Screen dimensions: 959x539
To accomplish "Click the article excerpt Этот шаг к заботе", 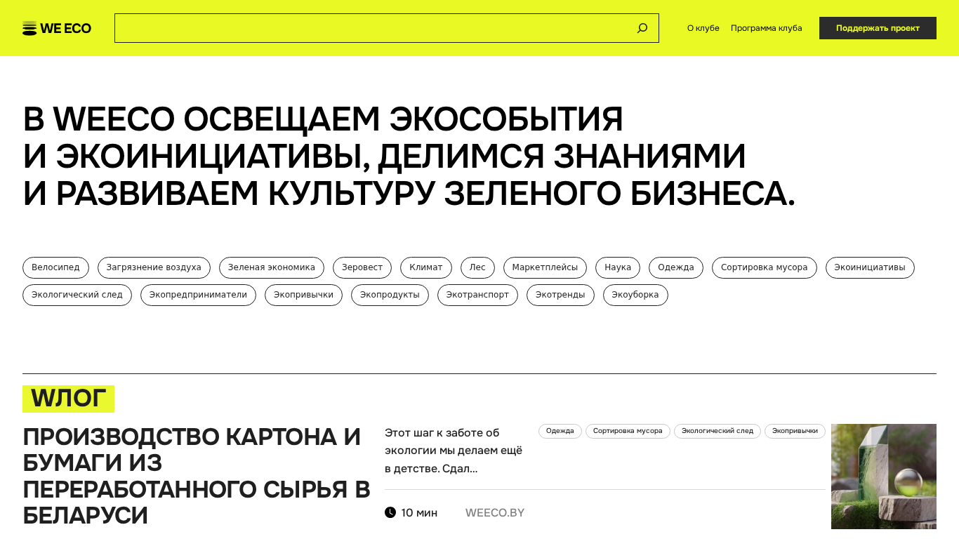I will coord(454,451).
